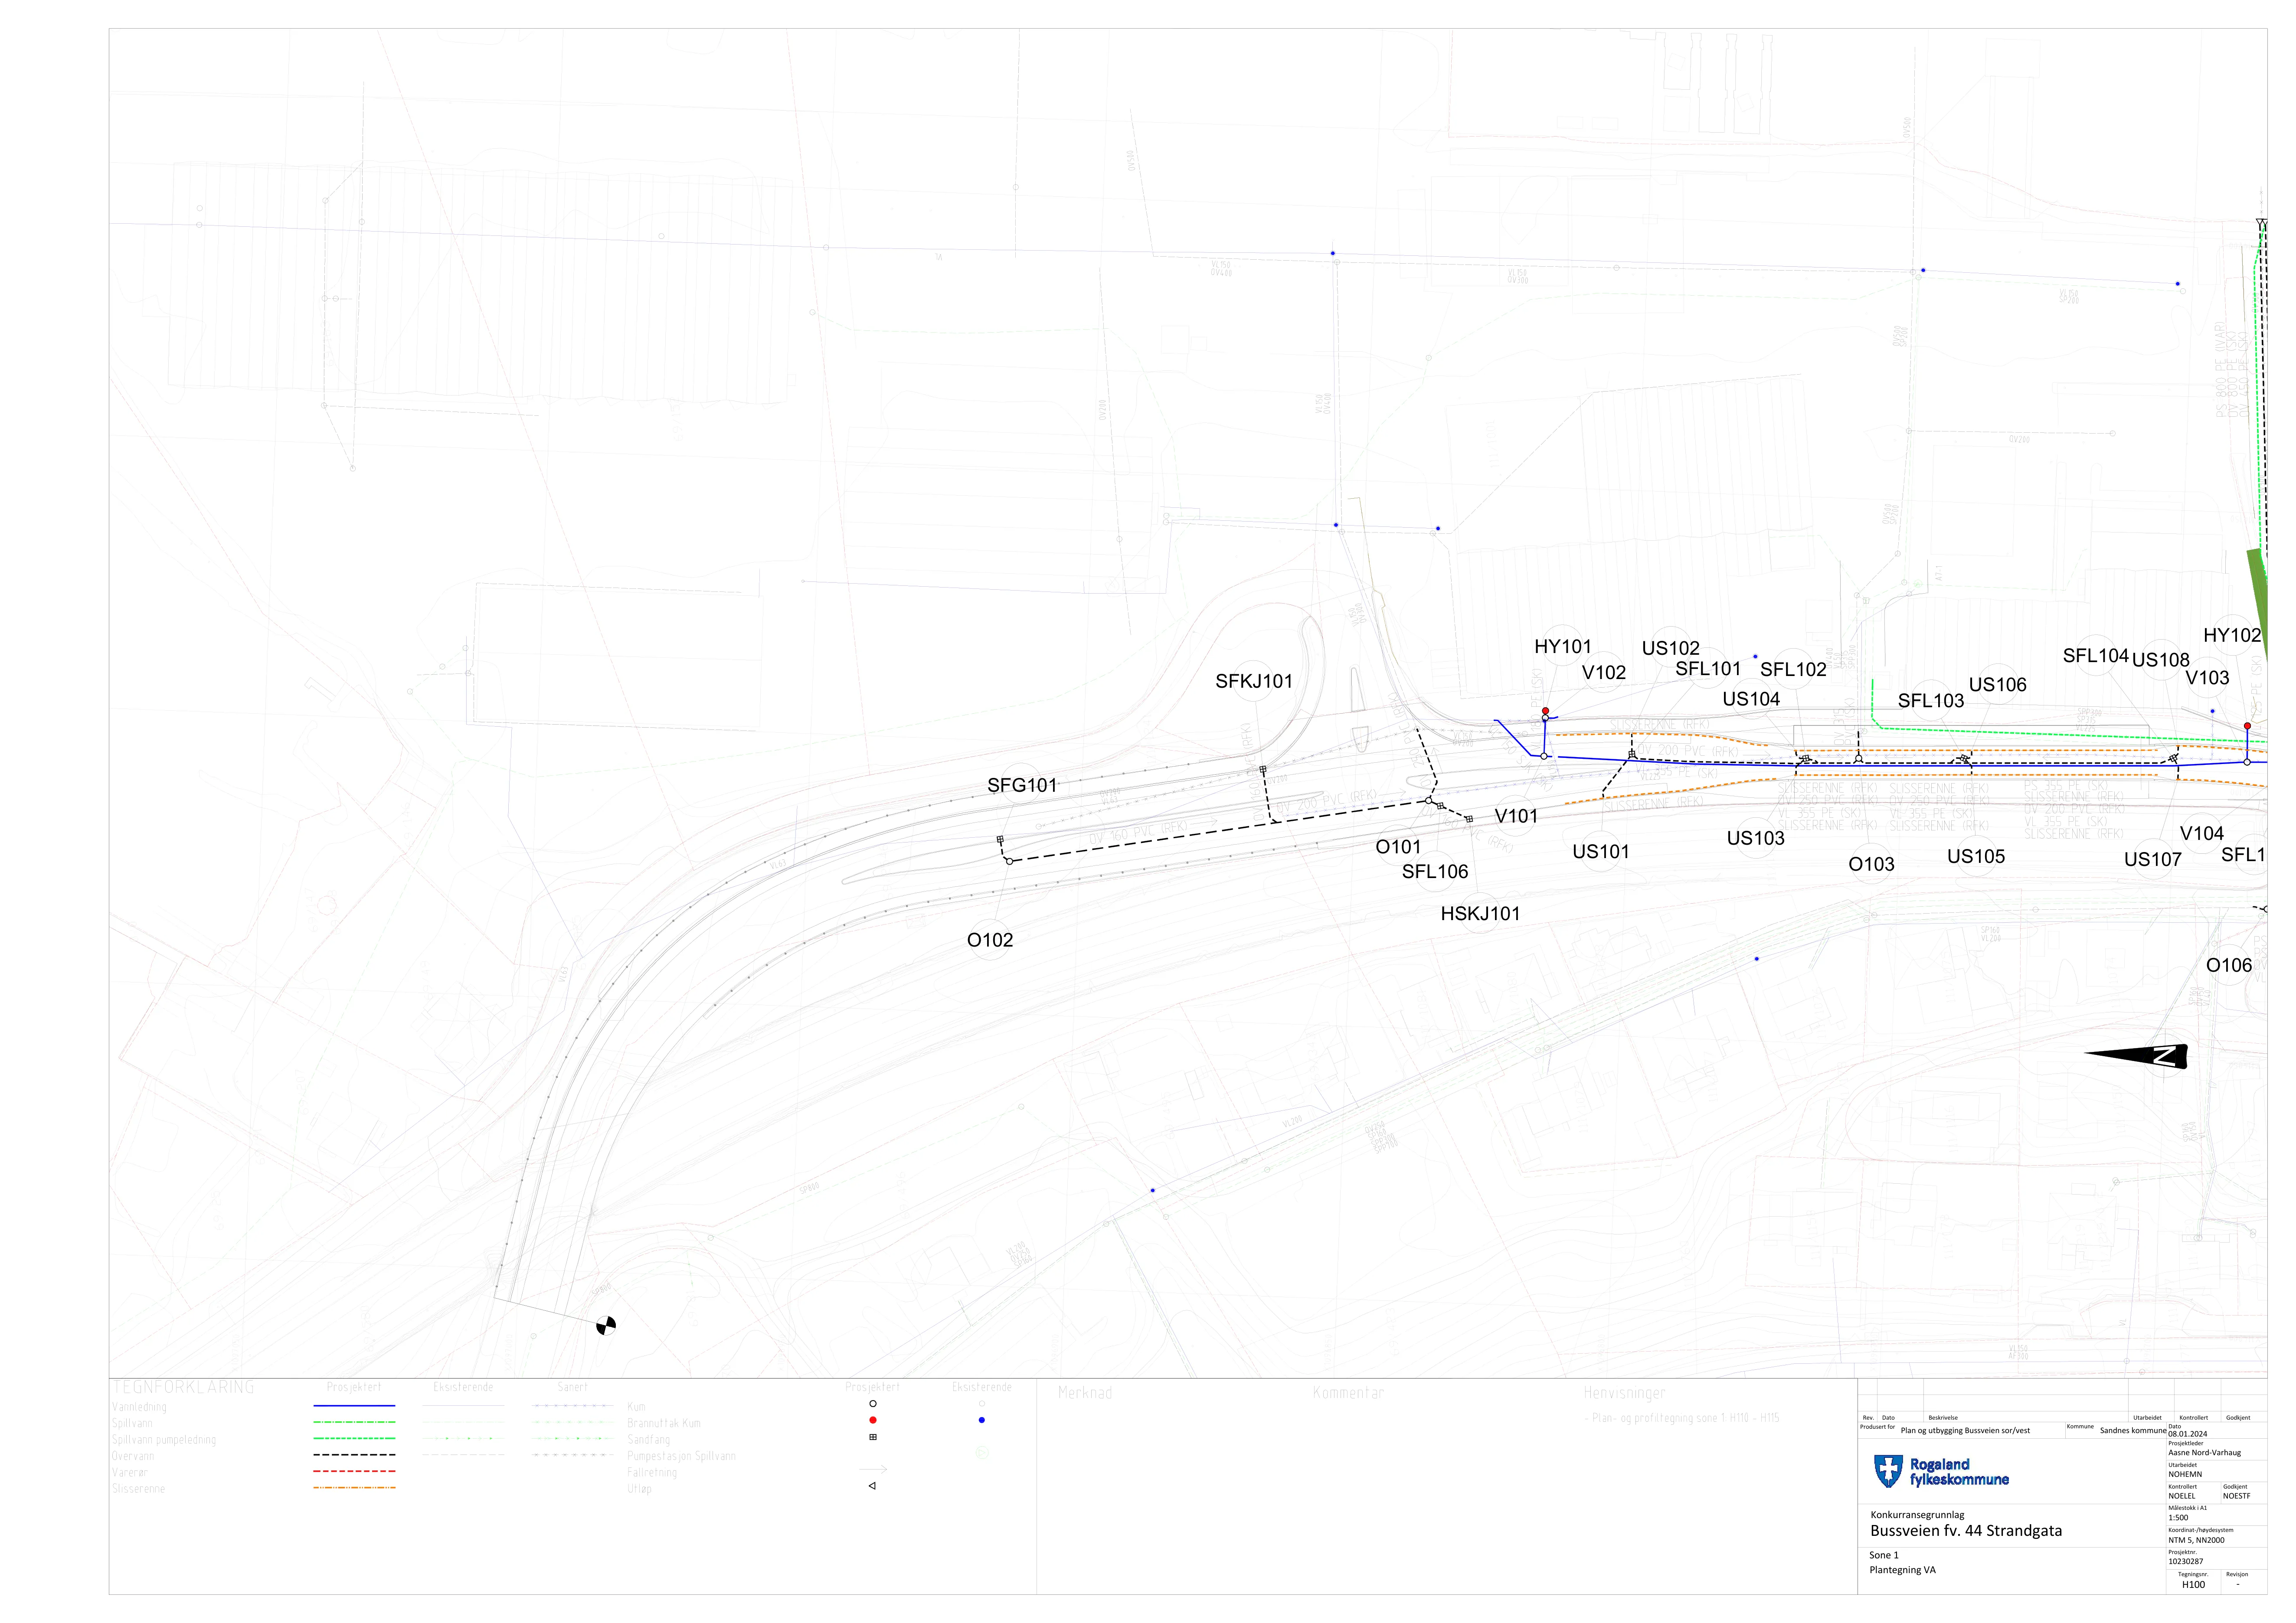Click the red hydrant dot below HY101

pyautogui.click(x=1545, y=711)
